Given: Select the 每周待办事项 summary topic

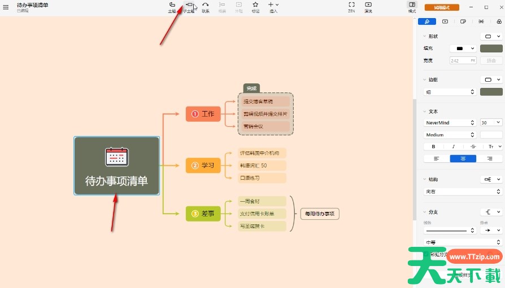Looking at the screenshot, I should pos(320,214).
